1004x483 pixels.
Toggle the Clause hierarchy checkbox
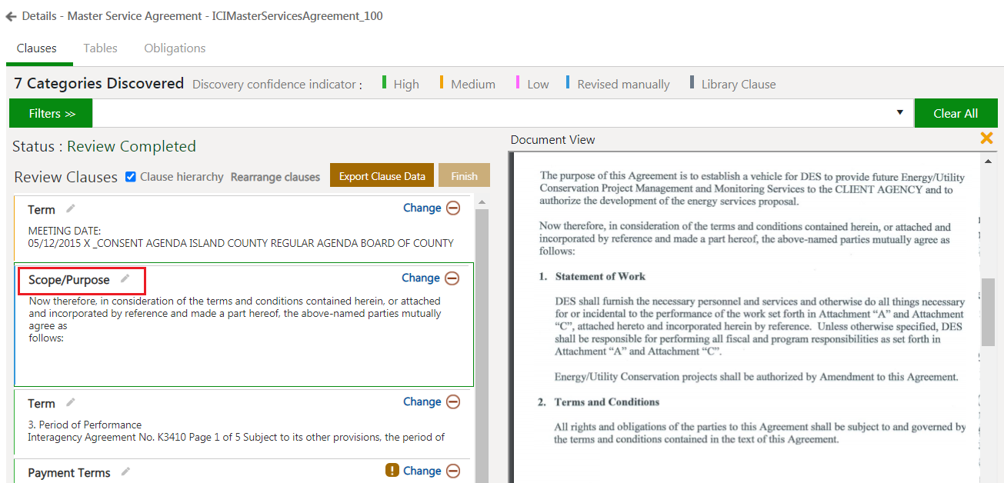click(131, 176)
